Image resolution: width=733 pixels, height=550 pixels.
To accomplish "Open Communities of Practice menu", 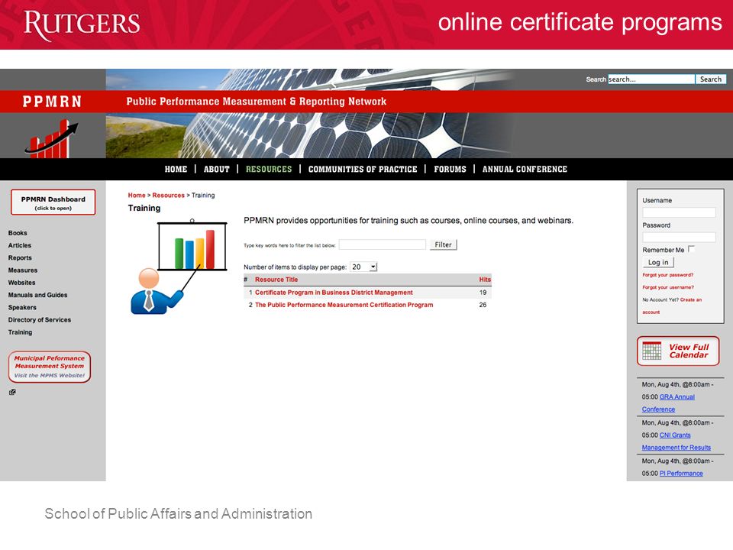I will click(x=363, y=170).
